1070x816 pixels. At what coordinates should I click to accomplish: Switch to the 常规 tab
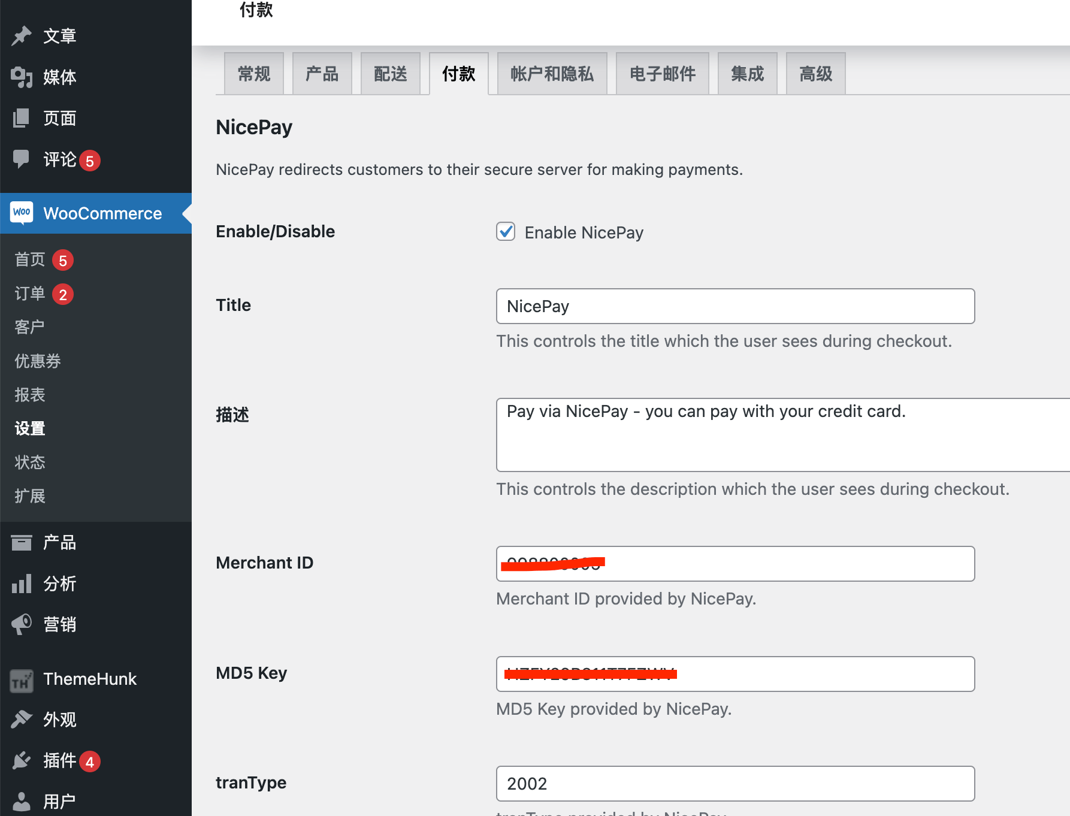pos(254,74)
